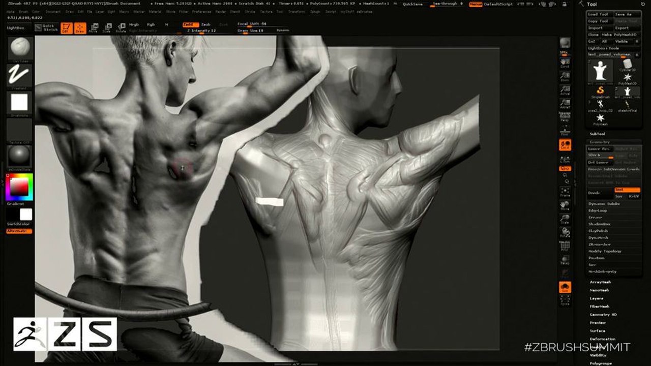Toggle the Solo mode icon
This screenshot has width=651, height=366.
[x=565, y=287]
